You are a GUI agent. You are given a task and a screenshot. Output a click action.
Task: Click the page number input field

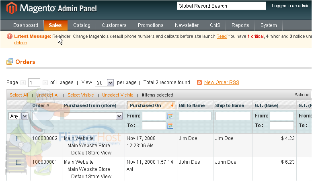point(34,82)
